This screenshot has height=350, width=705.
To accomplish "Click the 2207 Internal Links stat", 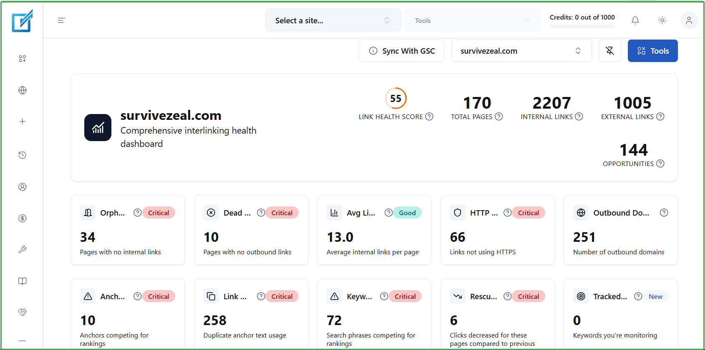I will (552, 108).
